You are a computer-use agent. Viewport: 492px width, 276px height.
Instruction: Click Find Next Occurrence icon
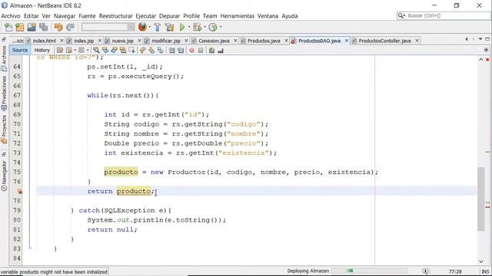click(x=114, y=50)
